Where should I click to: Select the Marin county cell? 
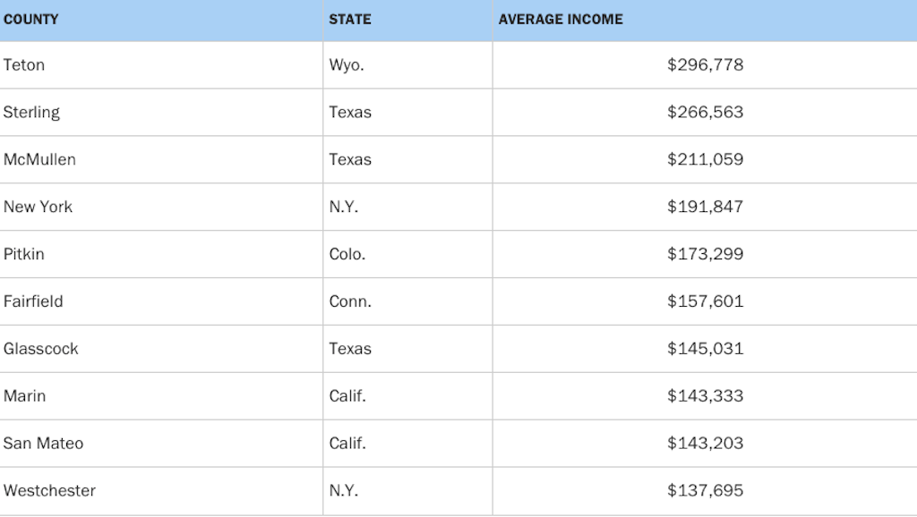click(24, 396)
